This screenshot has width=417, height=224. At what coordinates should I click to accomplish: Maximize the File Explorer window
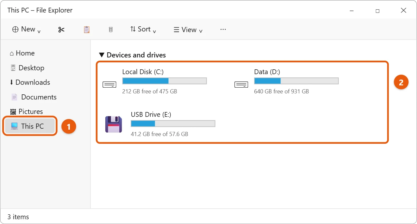[x=377, y=11]
